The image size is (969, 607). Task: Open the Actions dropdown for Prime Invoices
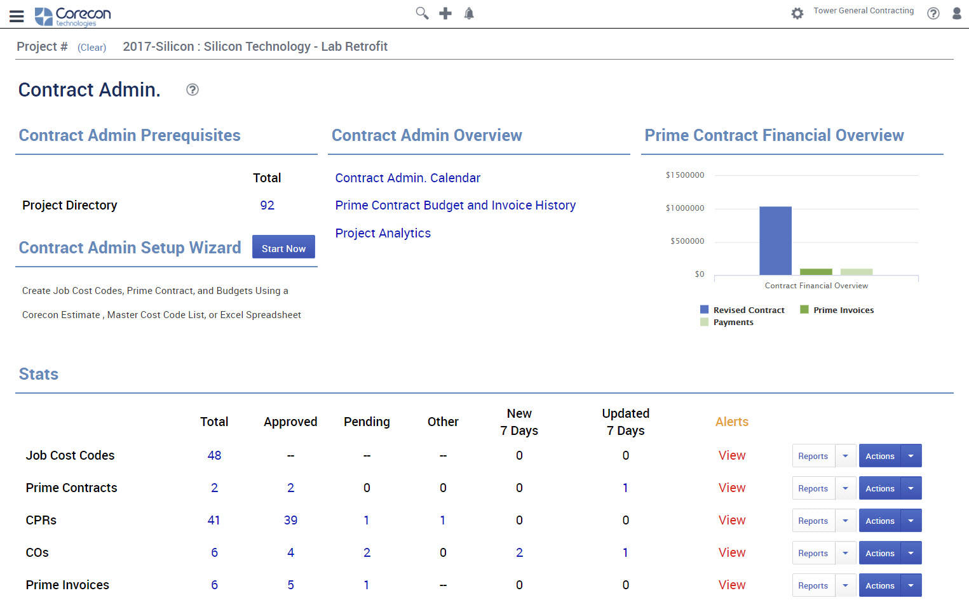pos(911,585)
